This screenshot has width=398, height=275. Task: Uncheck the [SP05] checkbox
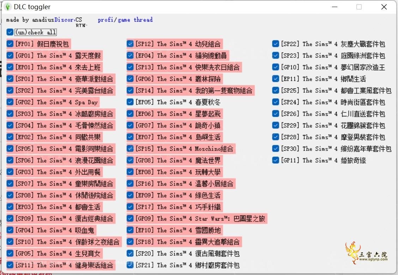tap(10, 149)
